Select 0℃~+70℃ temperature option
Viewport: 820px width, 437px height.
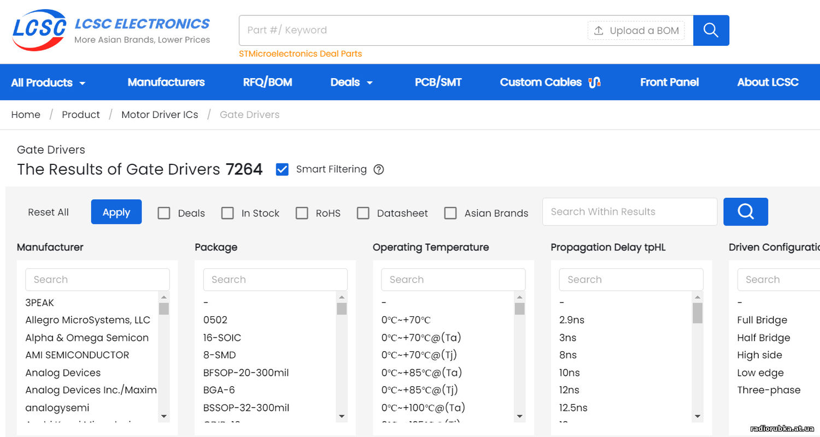[406, 320]
